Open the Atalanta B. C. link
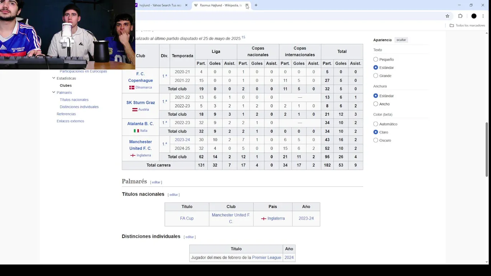The height and width of the screenshot is (276, 491). (140, 124)
